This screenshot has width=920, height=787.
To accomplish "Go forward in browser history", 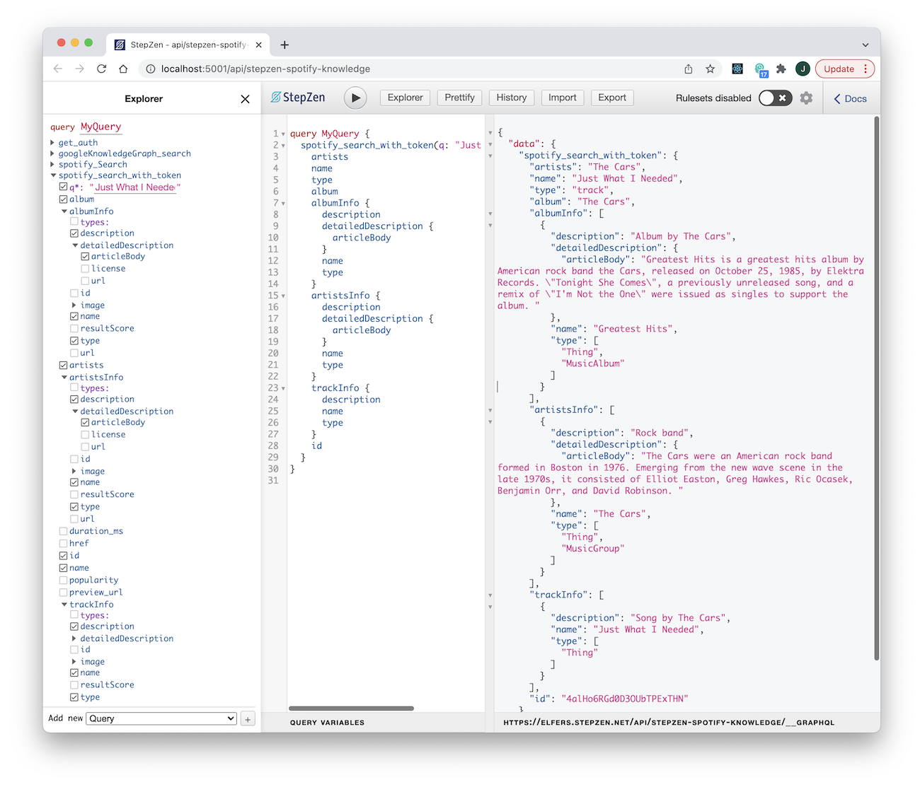I will 80,69.
